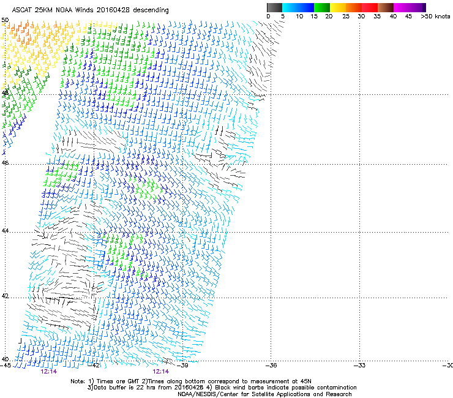
Task: Click the latitude label '42'
Action: tap(5, 296)
